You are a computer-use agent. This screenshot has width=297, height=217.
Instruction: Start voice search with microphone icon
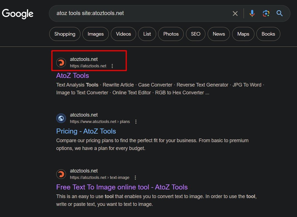[x=252, y=13]
